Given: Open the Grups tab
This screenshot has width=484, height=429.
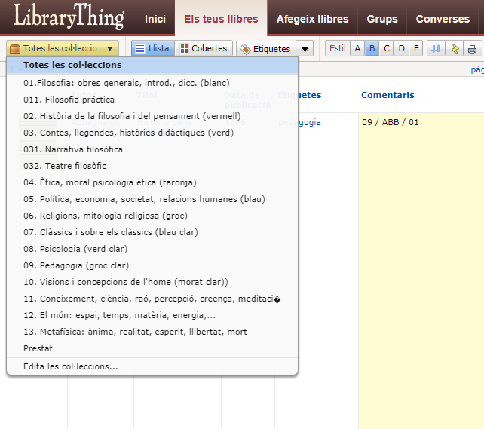Looking at the screenshot, I should click(382, 19).
